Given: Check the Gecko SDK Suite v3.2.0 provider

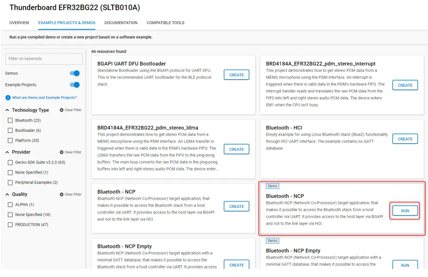Looking at the screenshot, I should point(11,162).
